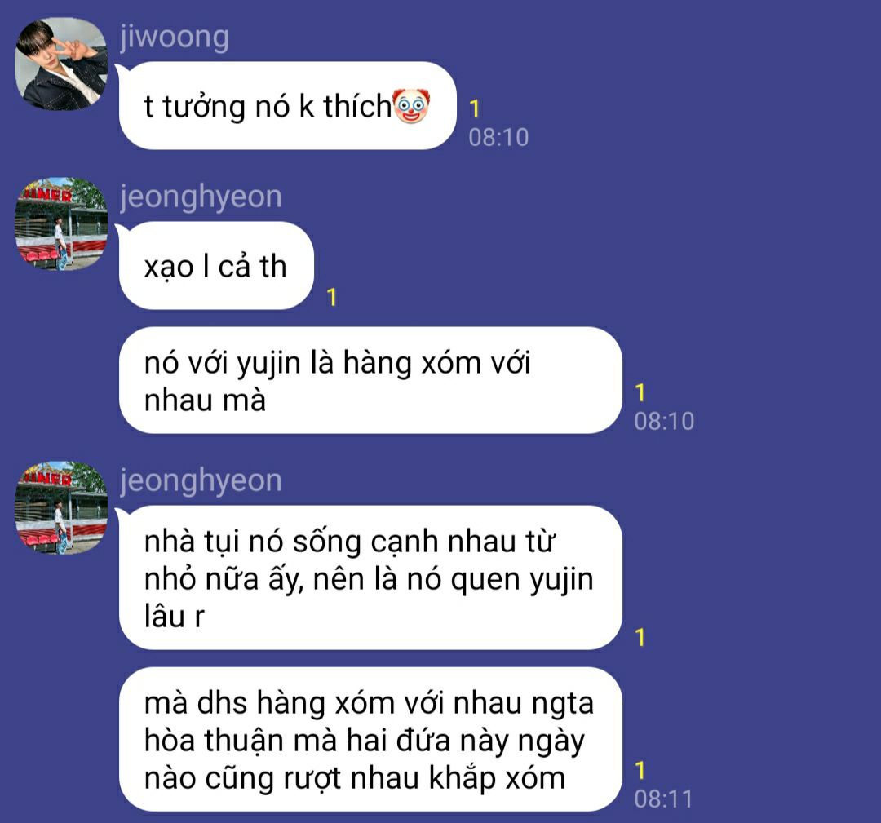Tap the first jeonghyeon avatar
This screenshot has width=881, height=823.
61,224
